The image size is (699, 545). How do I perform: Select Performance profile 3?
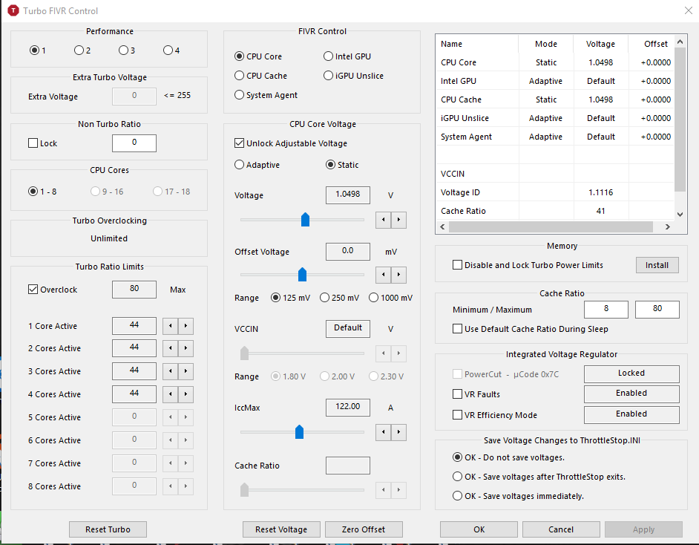(123, 50)
